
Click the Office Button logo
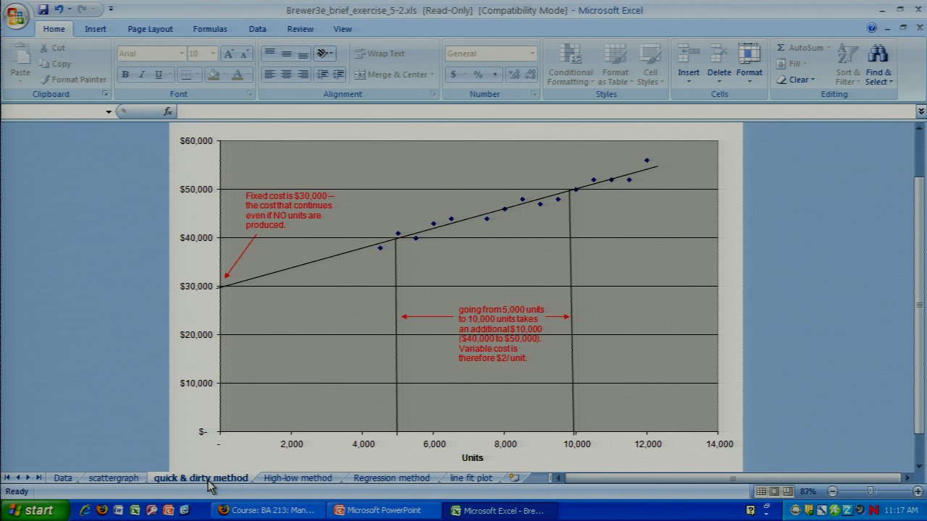click(16, 16)
